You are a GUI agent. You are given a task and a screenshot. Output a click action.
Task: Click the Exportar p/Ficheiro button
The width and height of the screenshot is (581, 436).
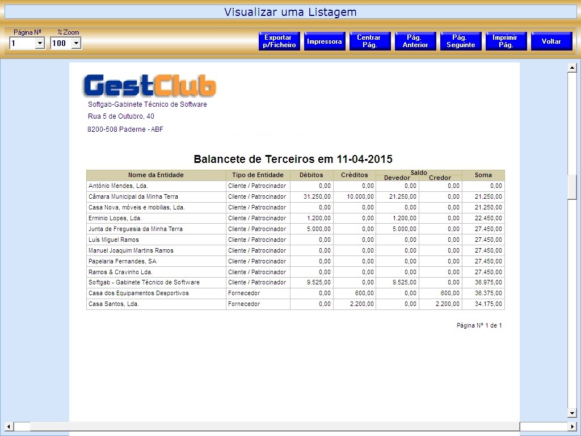click(x=279, y=41)
